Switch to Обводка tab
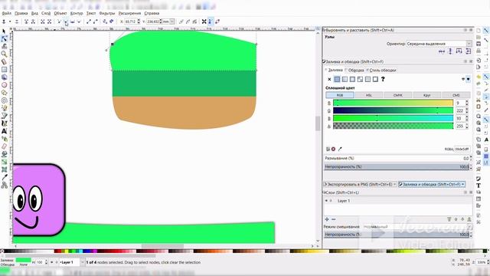The height and width of the screenshot is (276, 490). 354,71
